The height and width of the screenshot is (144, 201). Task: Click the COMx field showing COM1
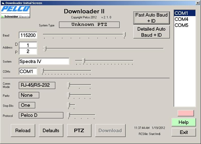[x=28, y=71]
